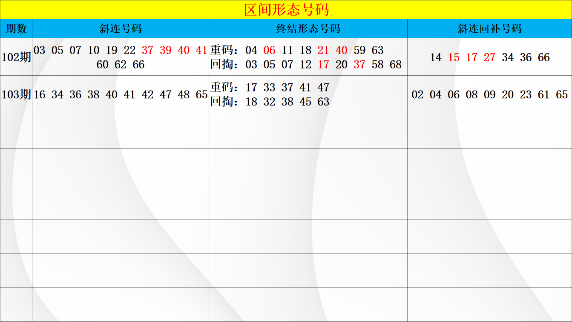Select the red number 39
The height and width of the screenshot is (322, 572).
166,50
